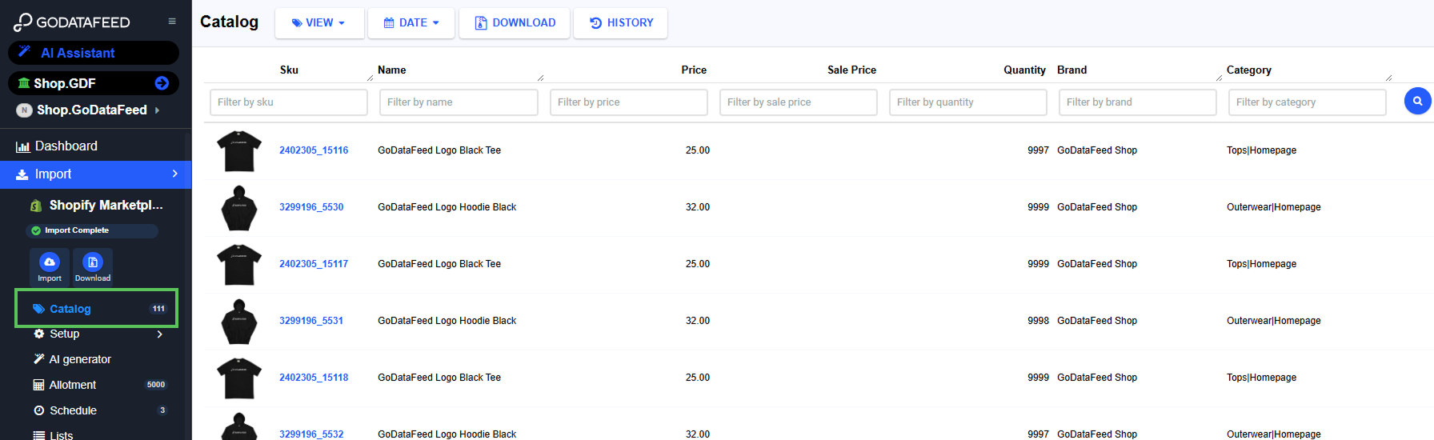Focus the Filter by quantity field
This screenshot has height=440, width=1434.
click(968, 102)
